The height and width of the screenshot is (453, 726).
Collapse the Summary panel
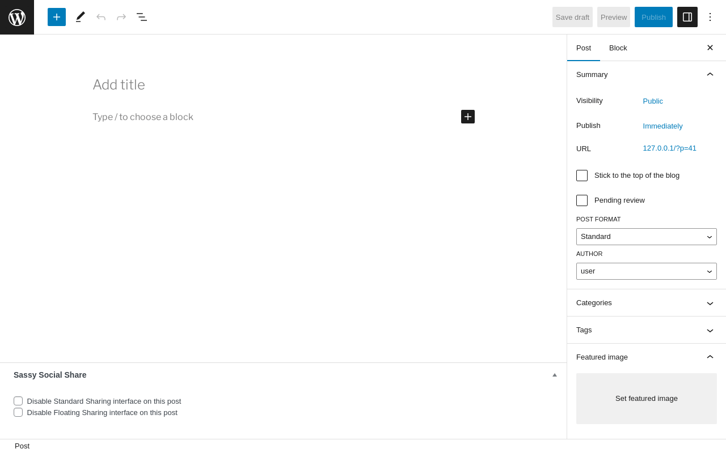point(647,74)
